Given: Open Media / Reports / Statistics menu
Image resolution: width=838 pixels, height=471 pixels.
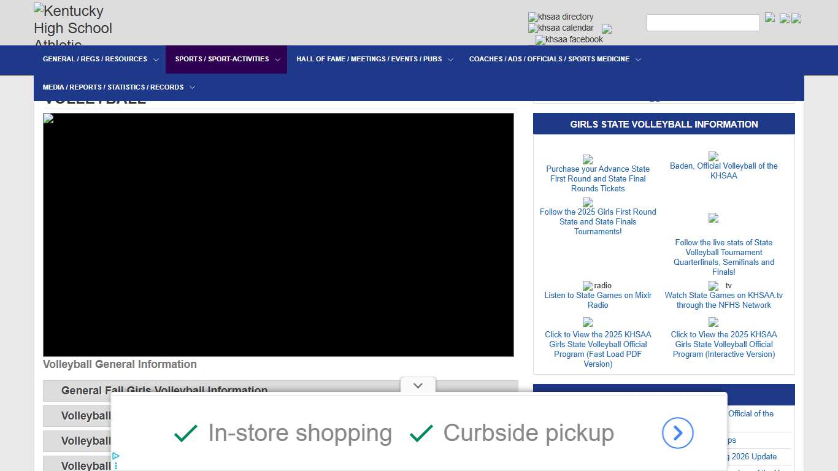Looking at the screenshot, I should (118, 88).
